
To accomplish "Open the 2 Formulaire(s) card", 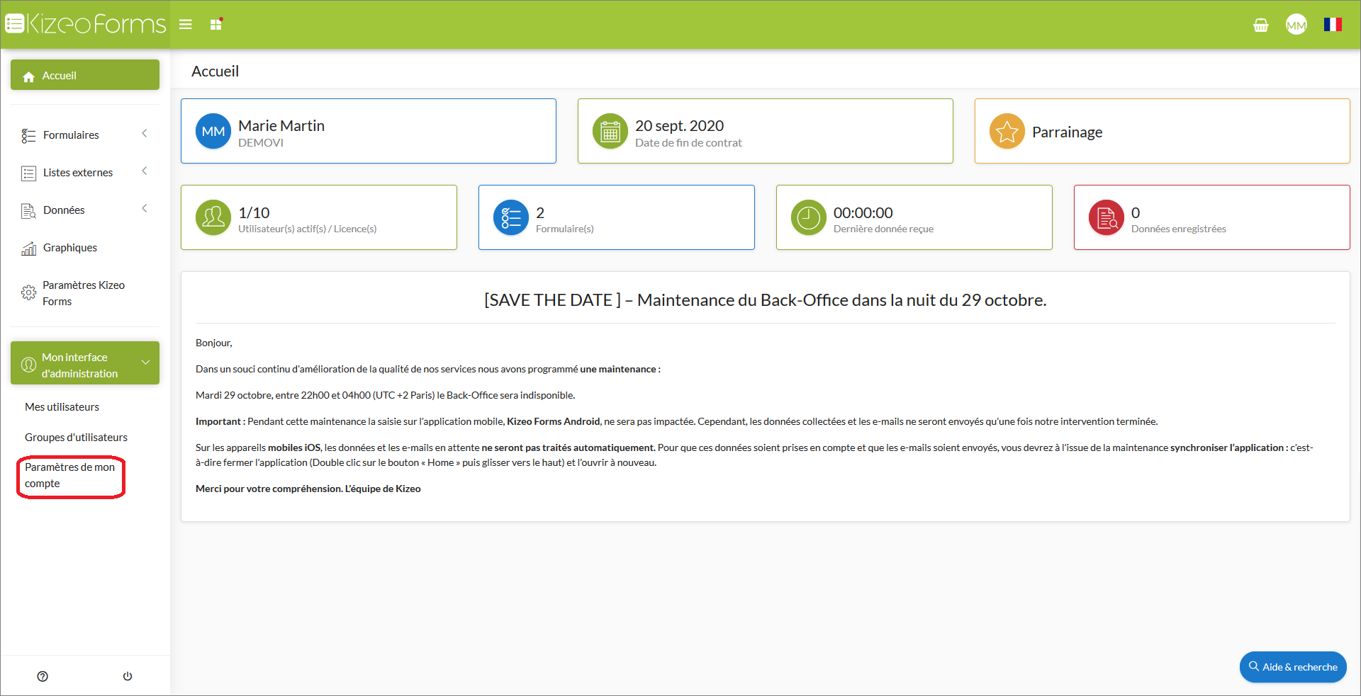I will click(x=617, y=217).
